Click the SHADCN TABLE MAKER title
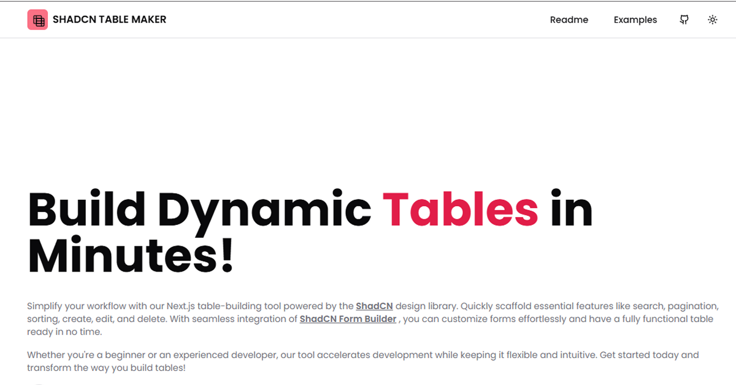The width and height of the screenshot is (736, 385). [x=110, y=20]
